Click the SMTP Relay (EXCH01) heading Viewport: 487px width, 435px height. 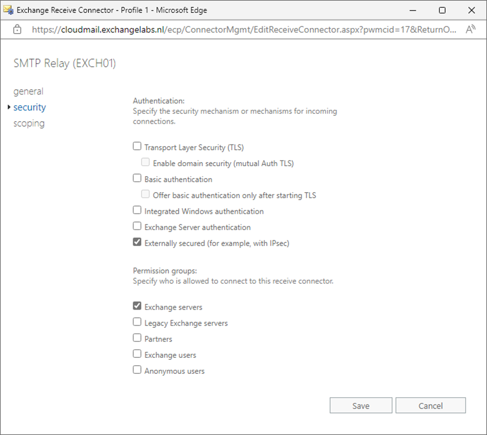point(65,63)
